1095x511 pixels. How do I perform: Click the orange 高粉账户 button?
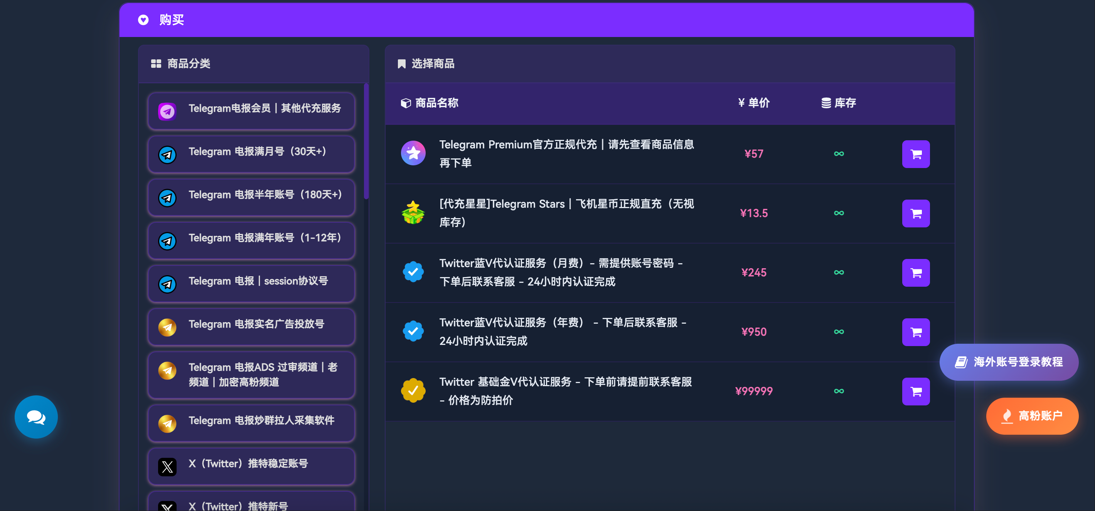1032,415
